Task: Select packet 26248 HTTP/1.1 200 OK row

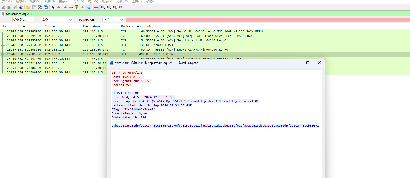Action: [x=205, y=54]
